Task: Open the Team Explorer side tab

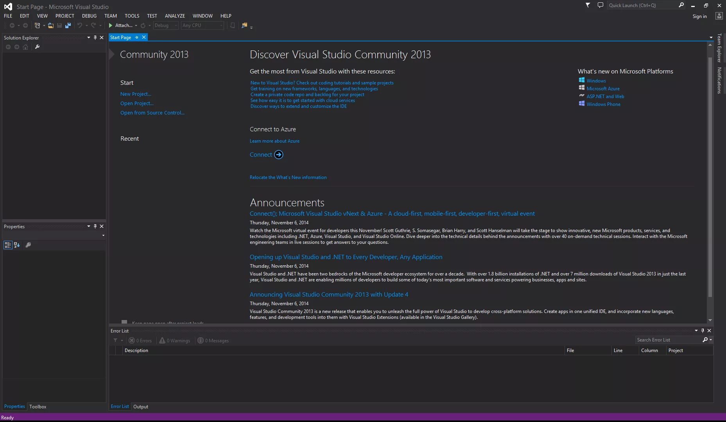Action: (x=719, y=48)
